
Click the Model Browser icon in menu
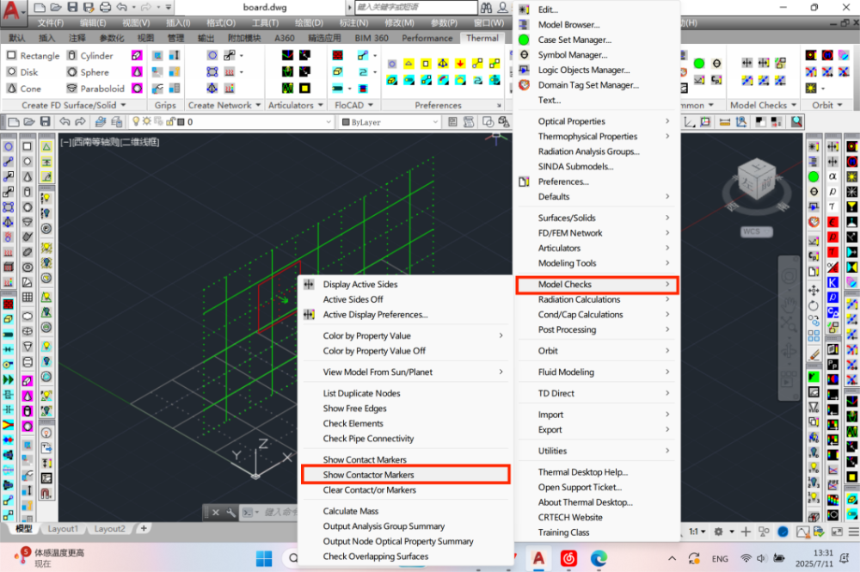(x=524, y=24)
